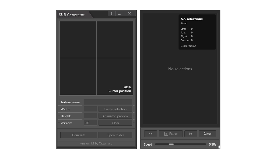Fast-forward the animated preview

pyautogui.click(x=191, y=134)
